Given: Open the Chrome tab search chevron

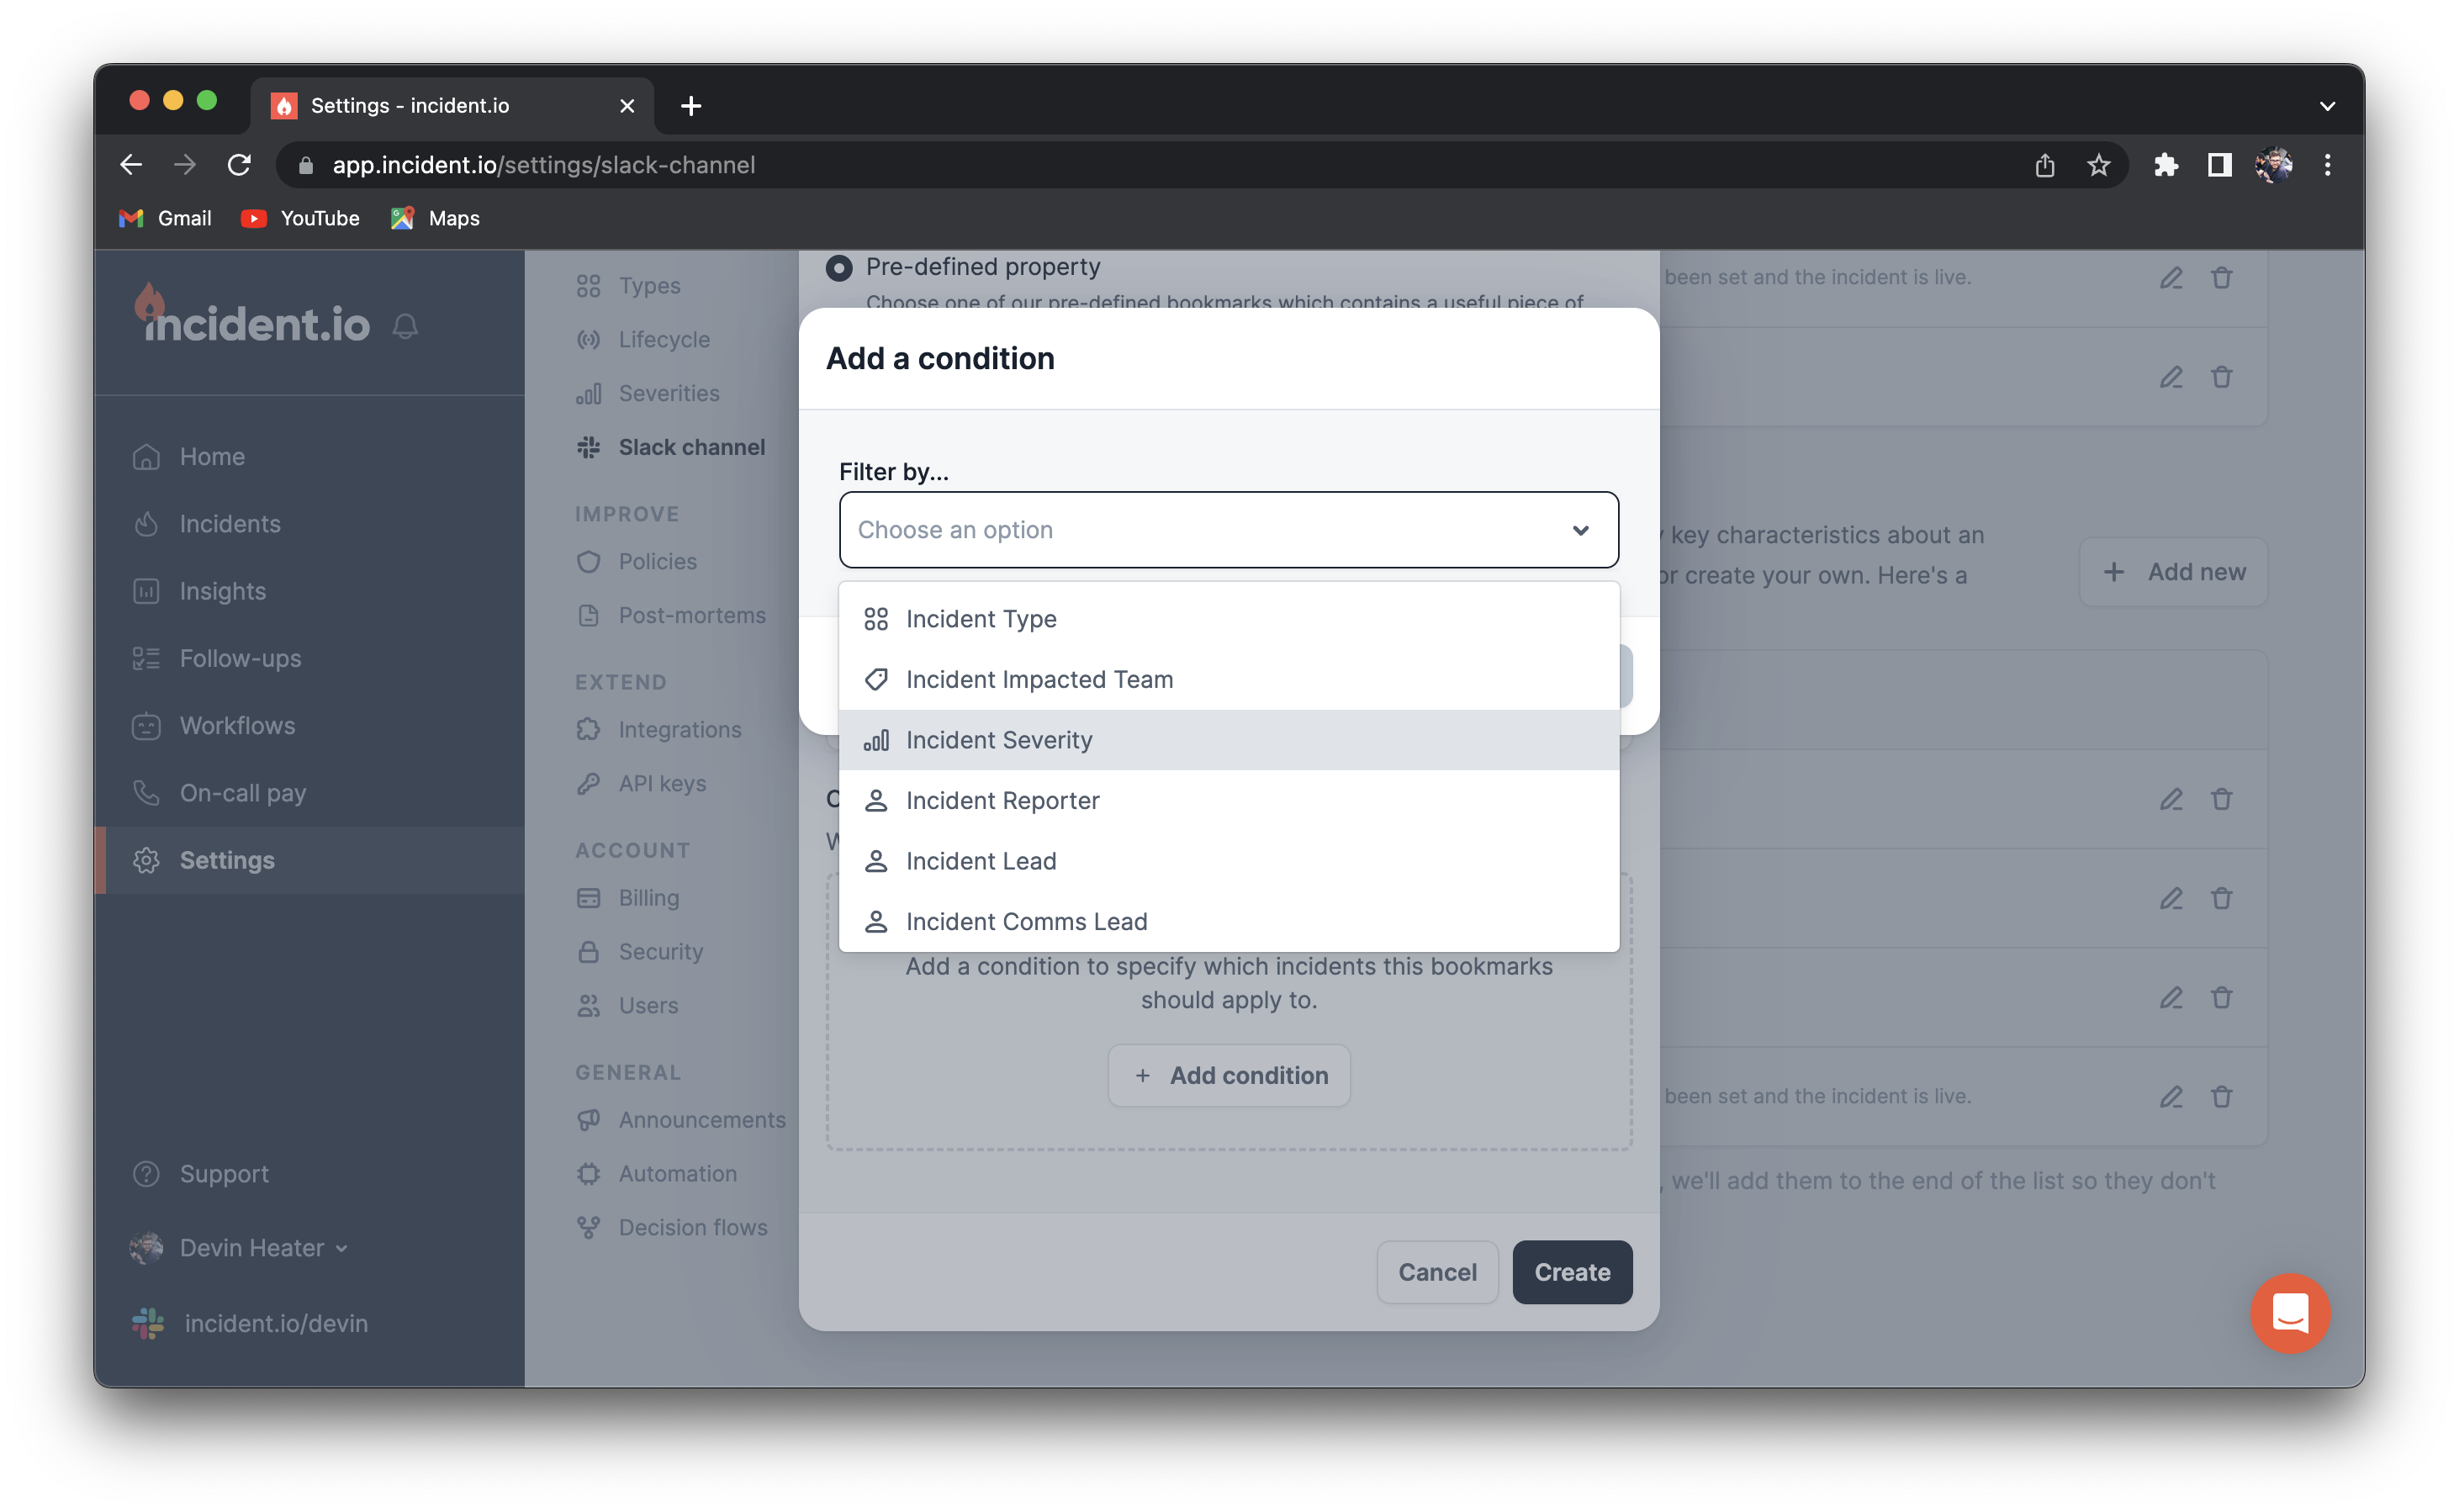Looking at the screenshot, I should pos(2327,106).
